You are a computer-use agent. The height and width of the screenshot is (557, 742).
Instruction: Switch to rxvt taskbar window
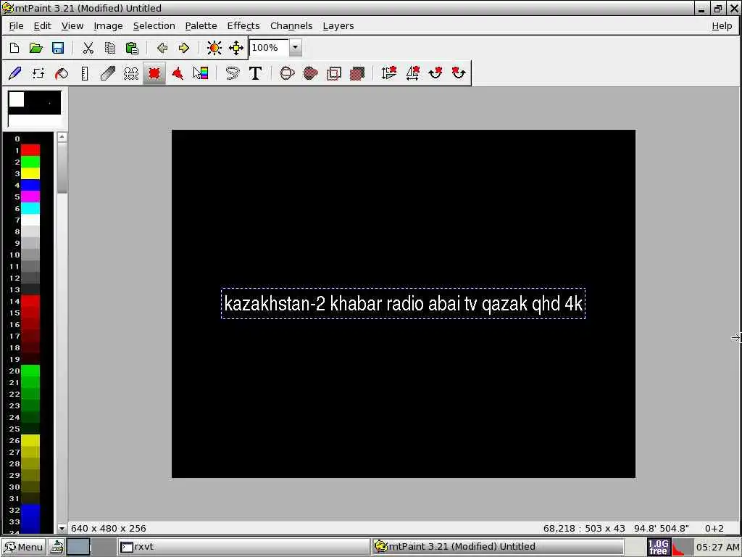tap(243, 547)
